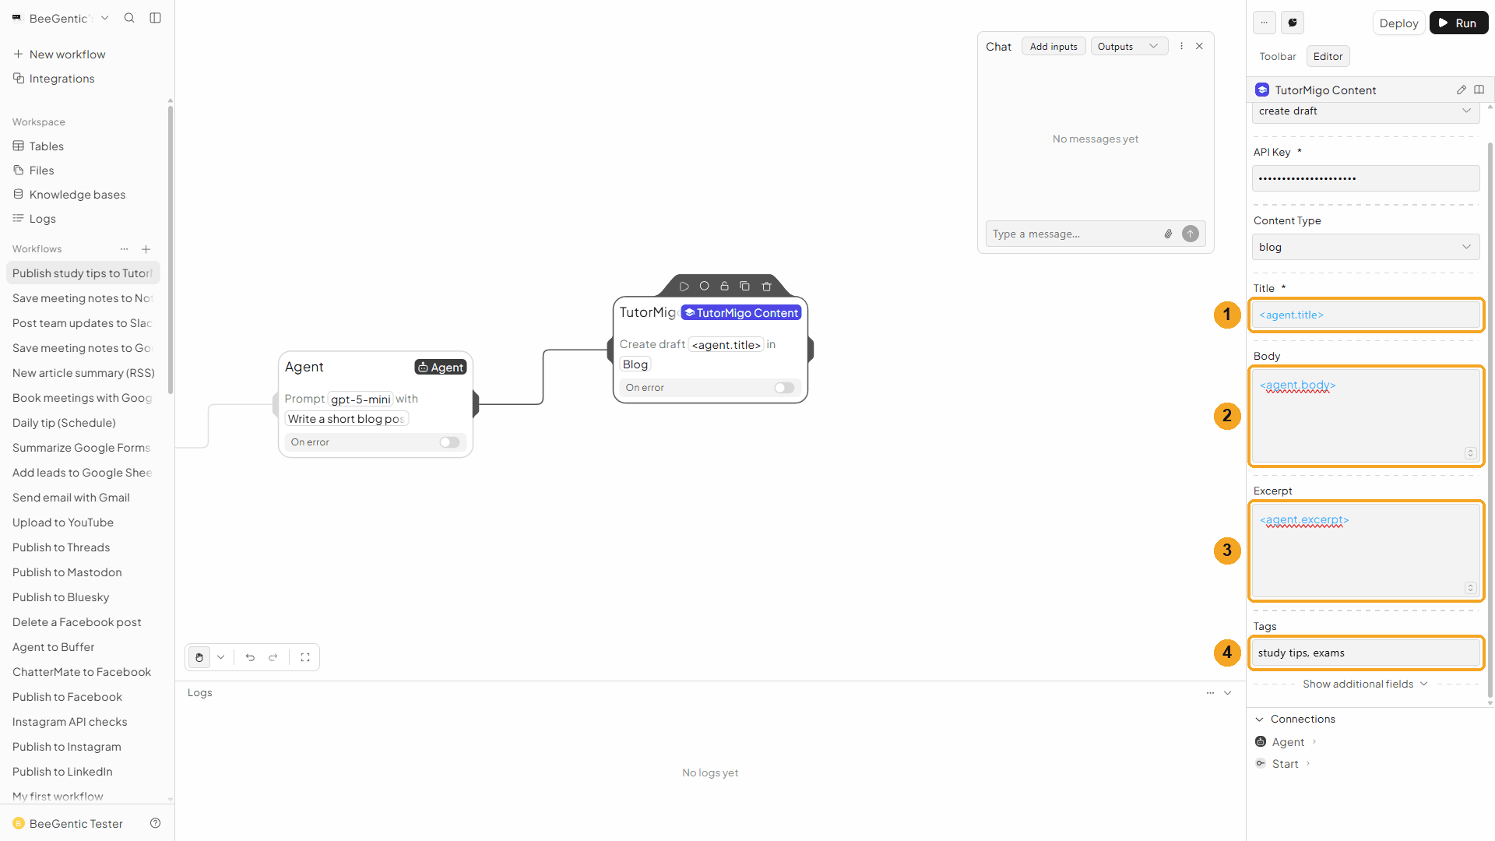1495x841 pixels.
Task: Collapse the Connections section
Action: click(x=1295, y=719)
